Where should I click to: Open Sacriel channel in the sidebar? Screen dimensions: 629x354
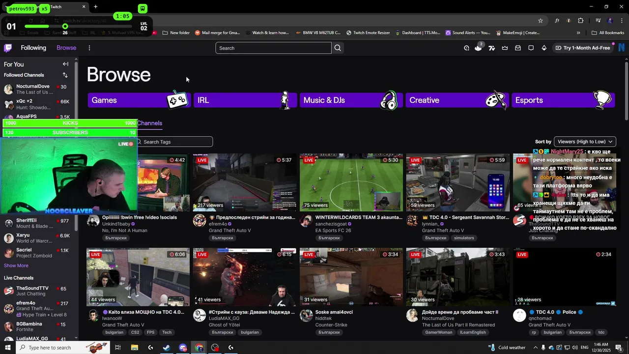(38, 253)
